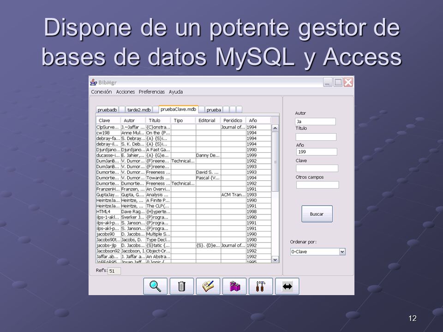The width and height of the screenshot is (443, 332).
Task: Click the A Fast Ga... title cell
Action: tap(158, 149)
